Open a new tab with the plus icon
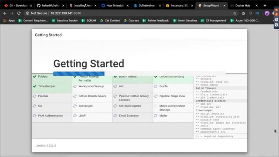The height and width of the screenshot is (157, 279). coord(265,6)
